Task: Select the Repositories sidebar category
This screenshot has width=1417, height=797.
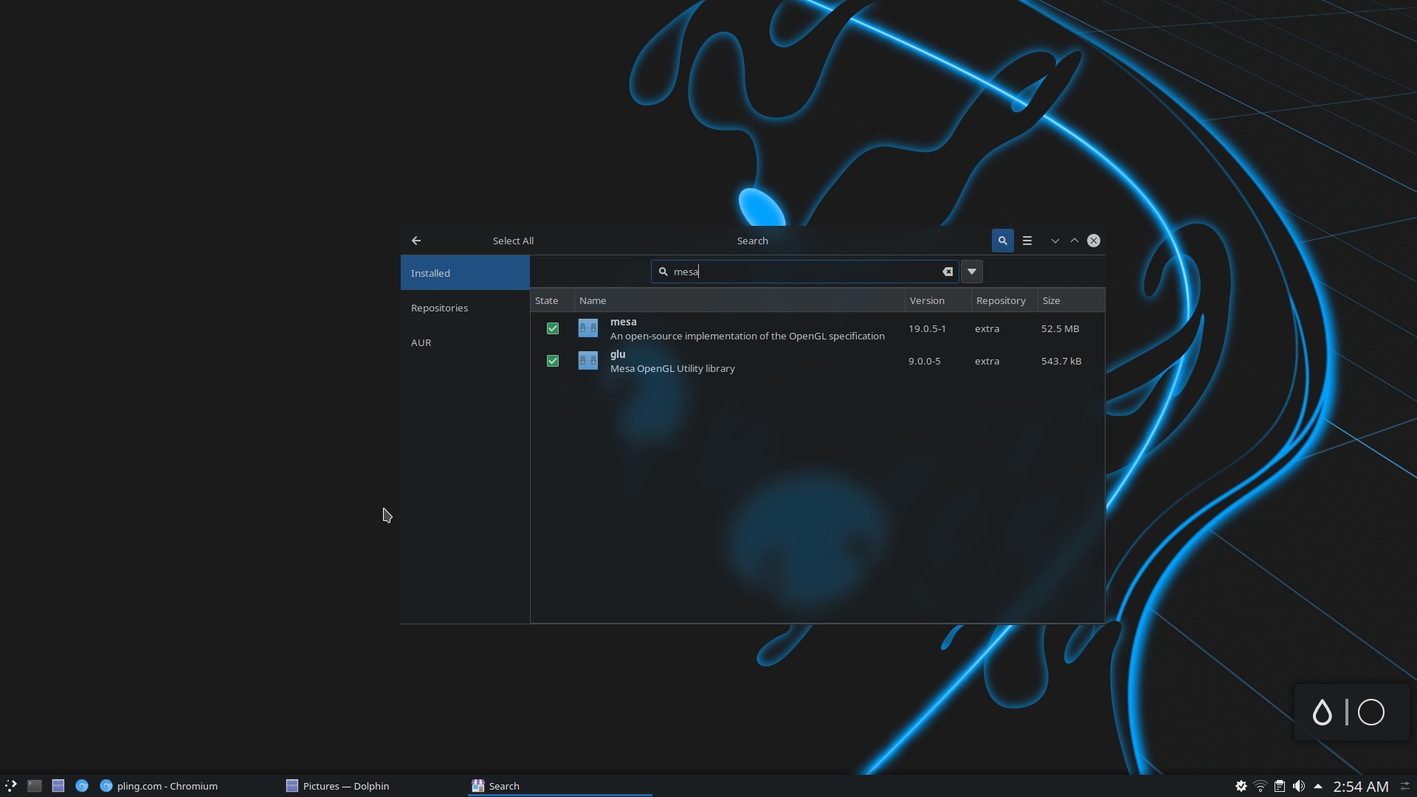Action: (465, 308)
